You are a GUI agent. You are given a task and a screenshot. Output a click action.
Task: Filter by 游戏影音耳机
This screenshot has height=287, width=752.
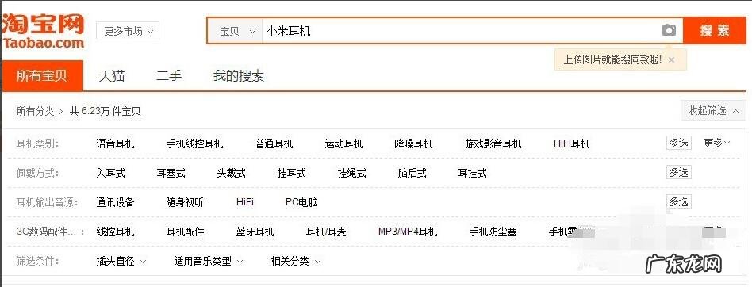coord(493,143)
